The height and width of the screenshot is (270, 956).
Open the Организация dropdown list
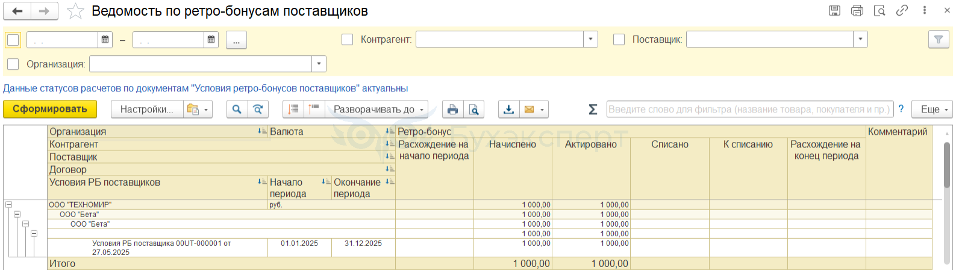coord(319,64)
